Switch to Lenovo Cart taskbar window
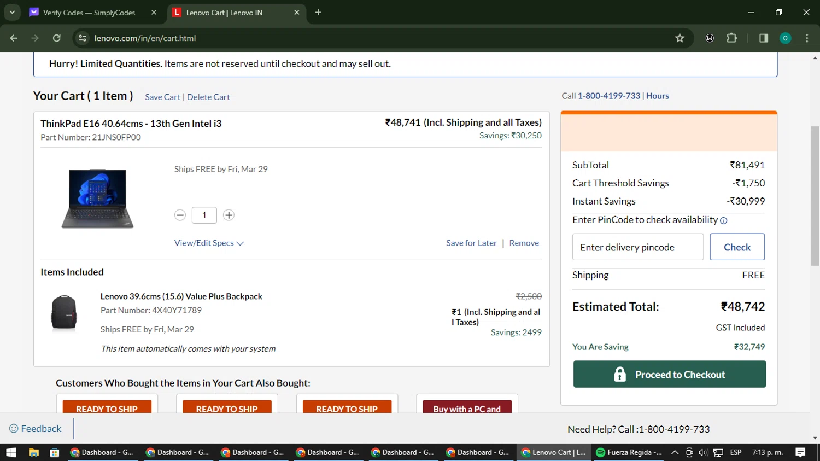This screenshot has height=461, width=820. click(x=553, y=452)
